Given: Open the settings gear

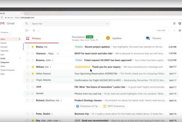Looking at the screenshot, I should 180,30.
